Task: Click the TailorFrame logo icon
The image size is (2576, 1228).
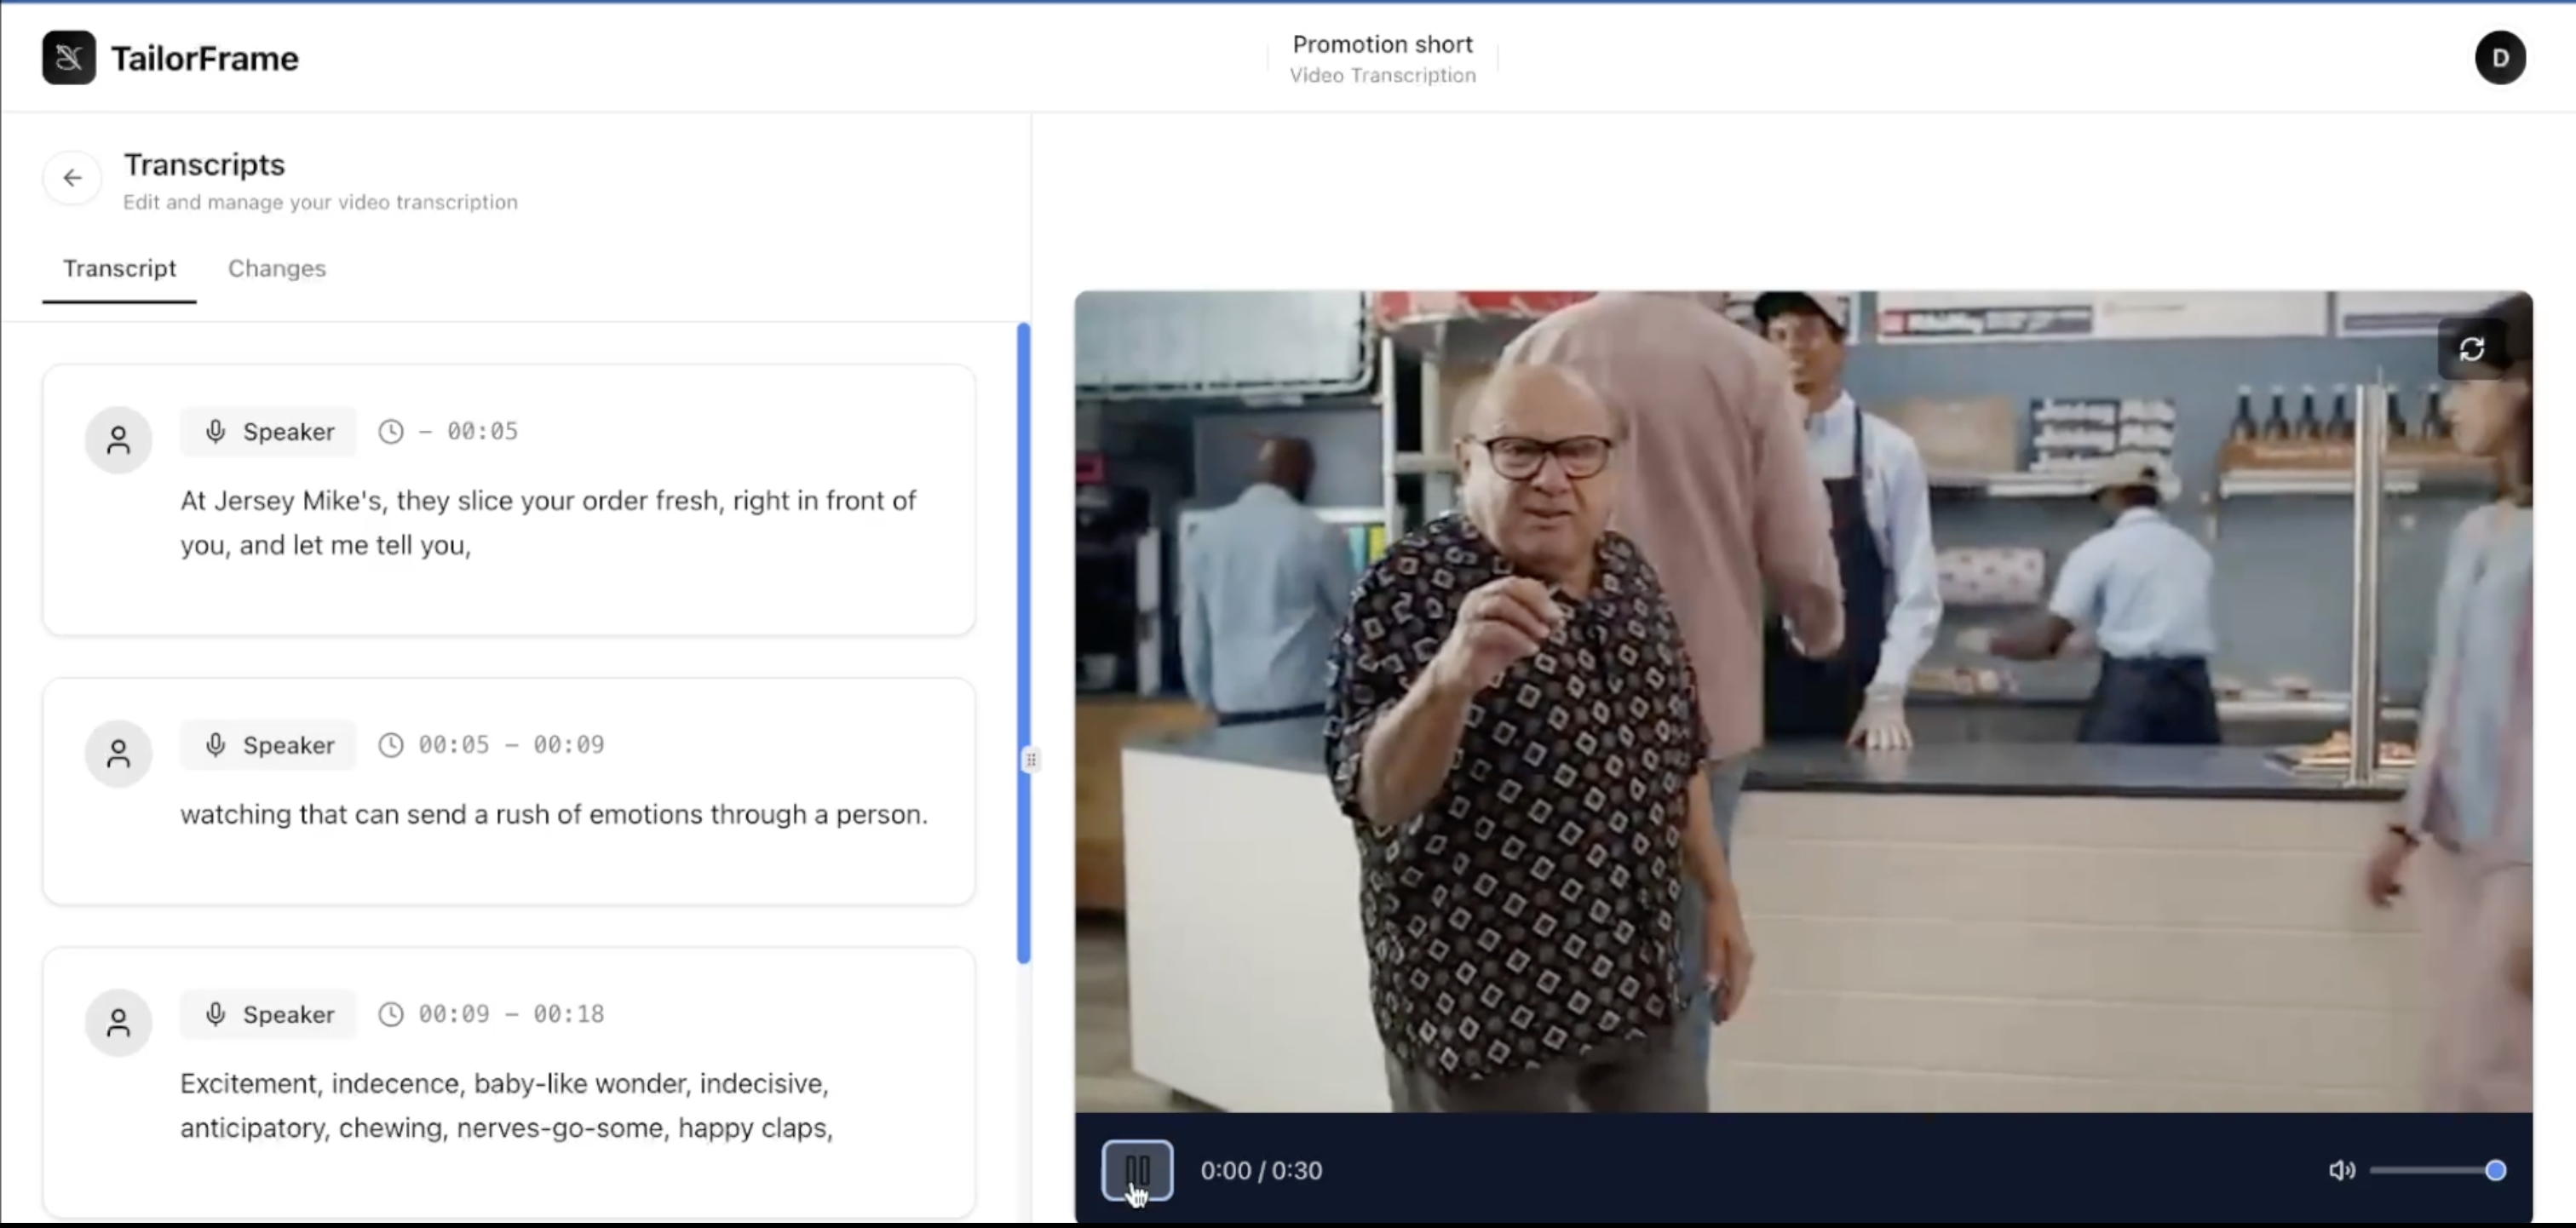Action: point(69,58)
